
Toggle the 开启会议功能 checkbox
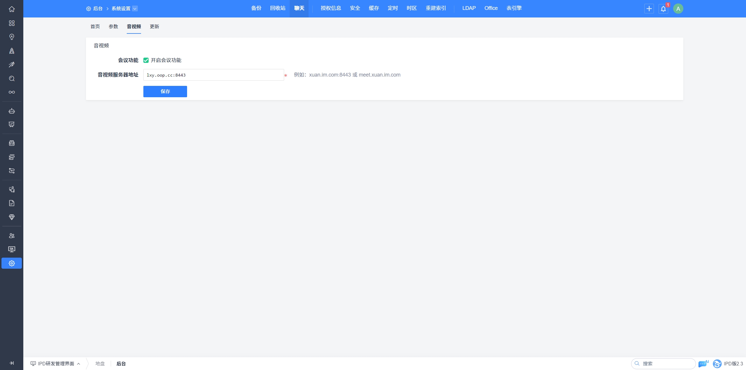point(146,60)
